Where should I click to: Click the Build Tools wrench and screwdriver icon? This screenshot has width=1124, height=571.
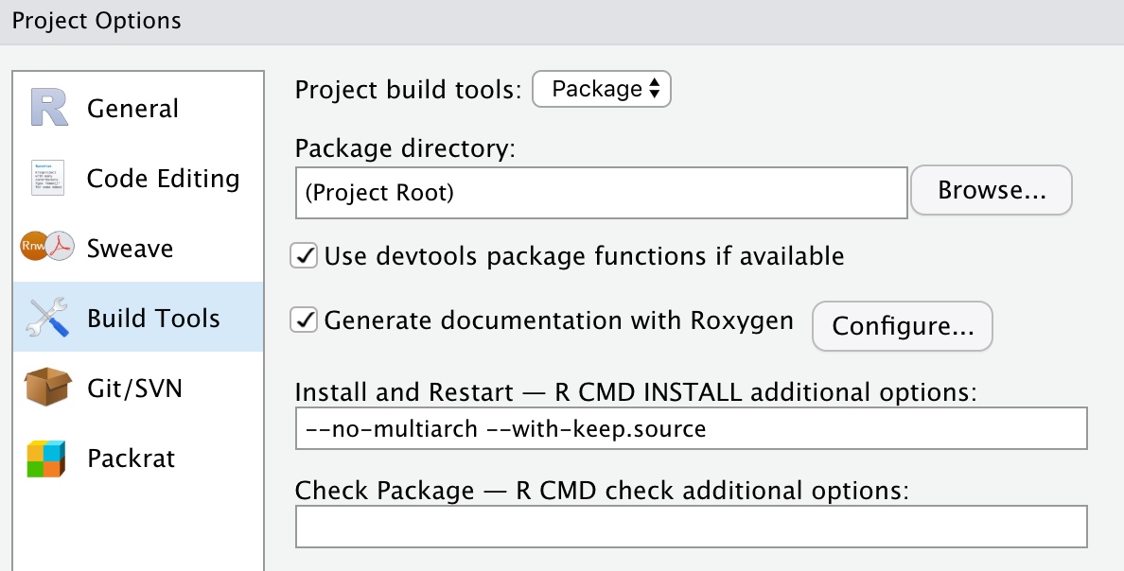pyautogui.click(x=48, y=318)
